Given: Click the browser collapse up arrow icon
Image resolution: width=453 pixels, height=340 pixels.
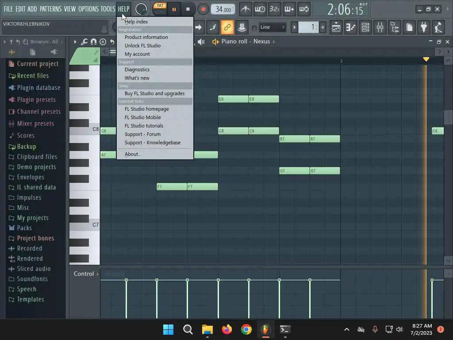Looking at the screenshot, I should coord(11,42).
